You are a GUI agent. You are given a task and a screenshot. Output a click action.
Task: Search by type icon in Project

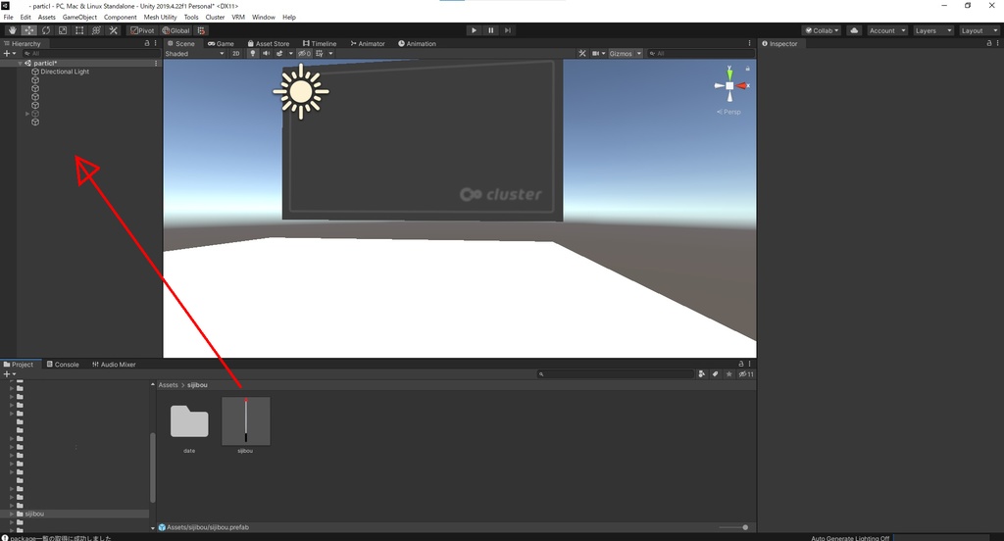click(x=701, y=374)
